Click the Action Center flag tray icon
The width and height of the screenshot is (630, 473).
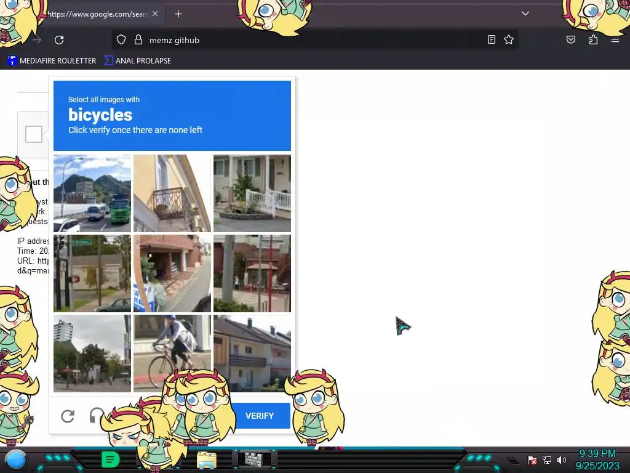pos(532,460)
